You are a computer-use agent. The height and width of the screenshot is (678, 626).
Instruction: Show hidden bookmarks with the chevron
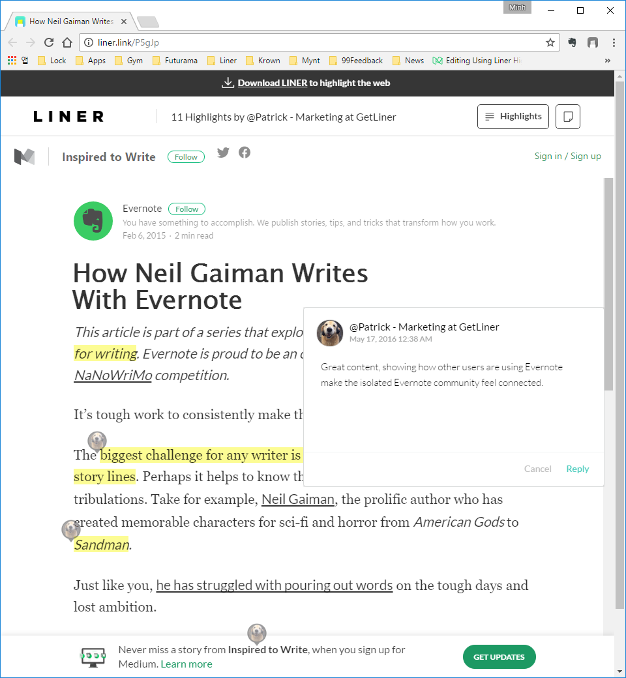pyautogui.click(x=607, y=61)
